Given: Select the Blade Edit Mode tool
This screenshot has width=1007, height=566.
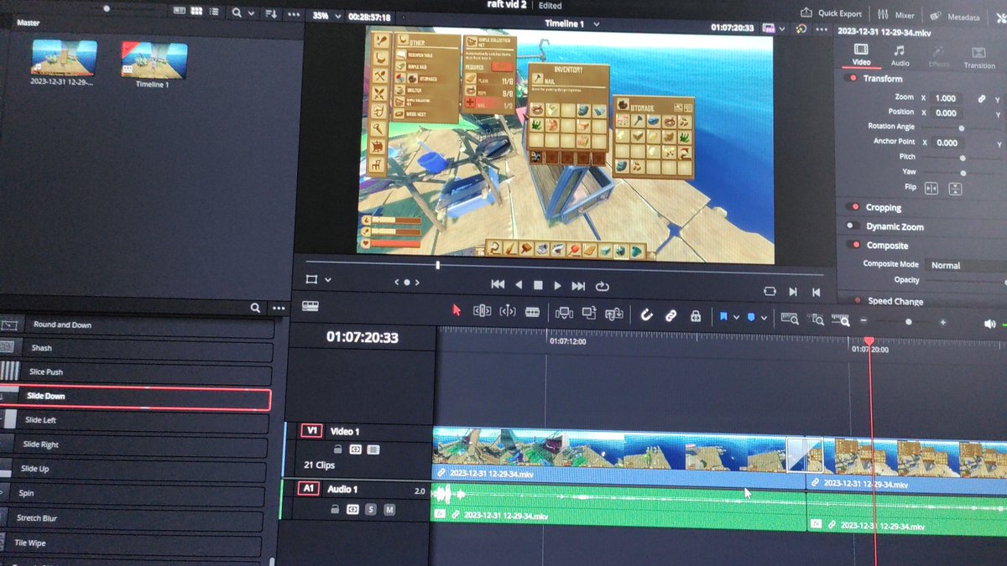Looking at the screenshot, I should point(532,312).
